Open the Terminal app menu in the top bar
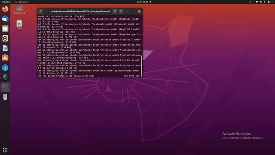This screenshot has width=275, height=155. [22, 2]
